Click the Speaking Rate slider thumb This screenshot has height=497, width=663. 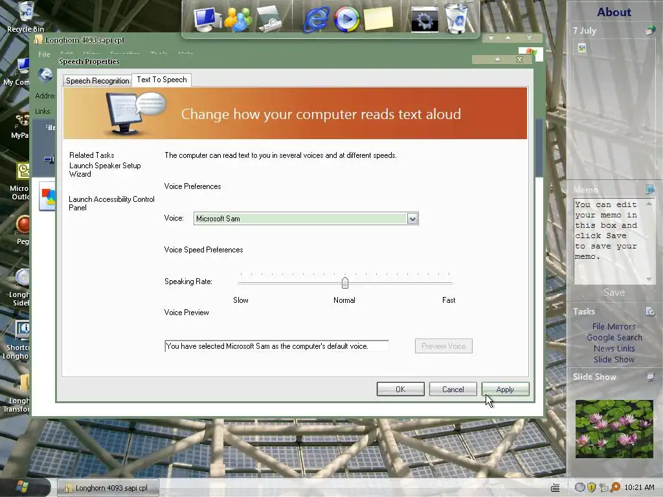pos(345,282)
